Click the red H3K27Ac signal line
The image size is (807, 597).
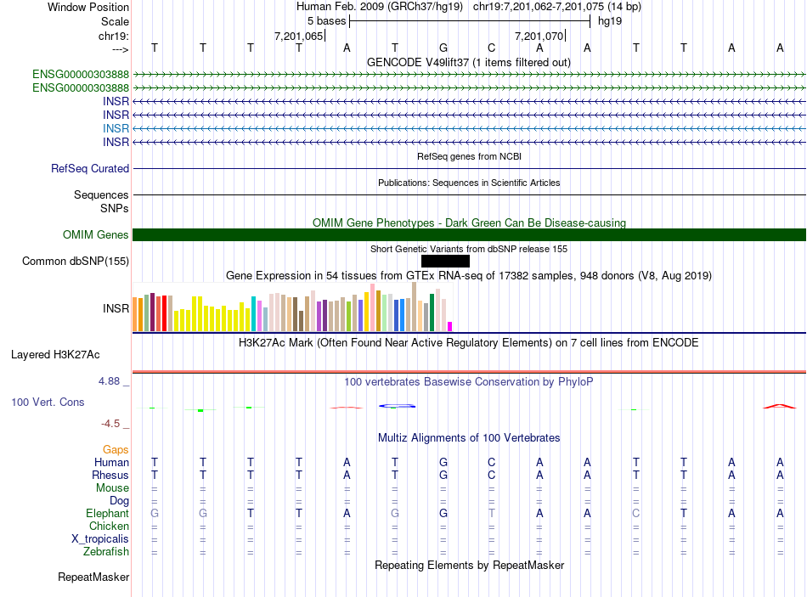[x=469, y=372]
